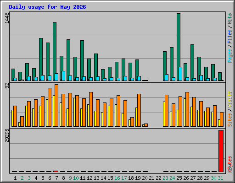Click green day label 10 on the x-axis
The image size is (235, 183).
click(x=76, y=178)
